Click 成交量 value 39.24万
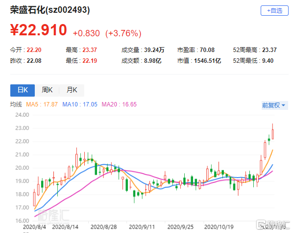This screenshot has height=233, width=293. click(154, 50)
